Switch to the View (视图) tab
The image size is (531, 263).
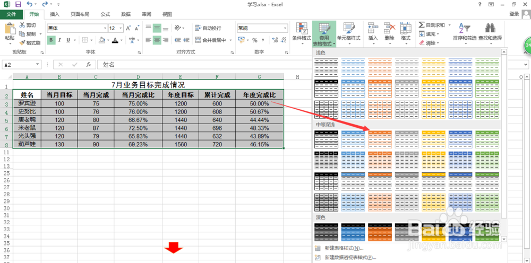click(167, 14)
